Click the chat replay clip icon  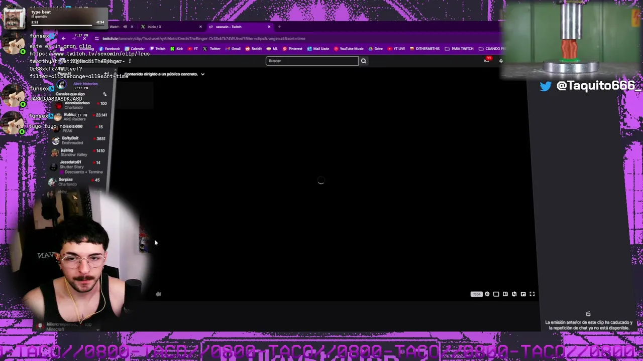pos(588,314)
